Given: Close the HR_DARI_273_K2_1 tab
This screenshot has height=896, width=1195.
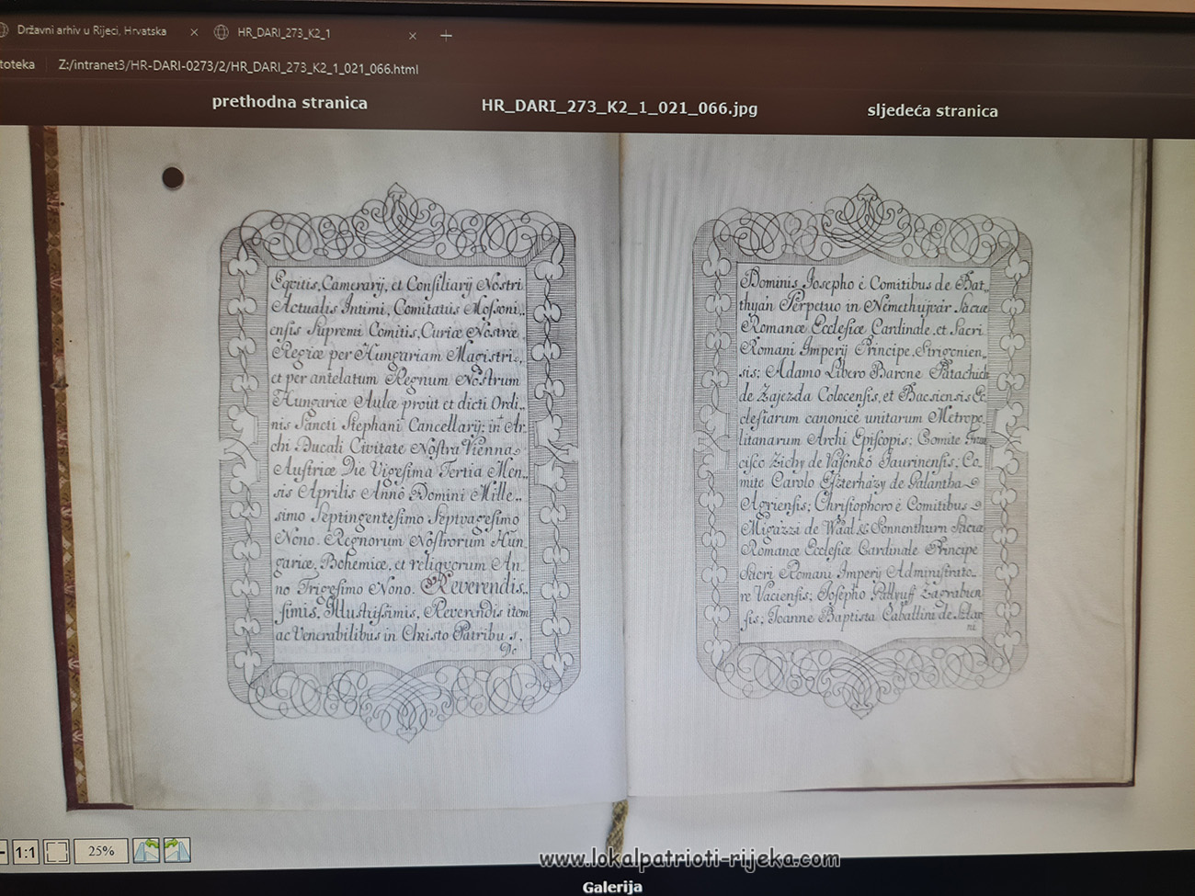Looking at the screenshot, I should [x=412, y=36].
